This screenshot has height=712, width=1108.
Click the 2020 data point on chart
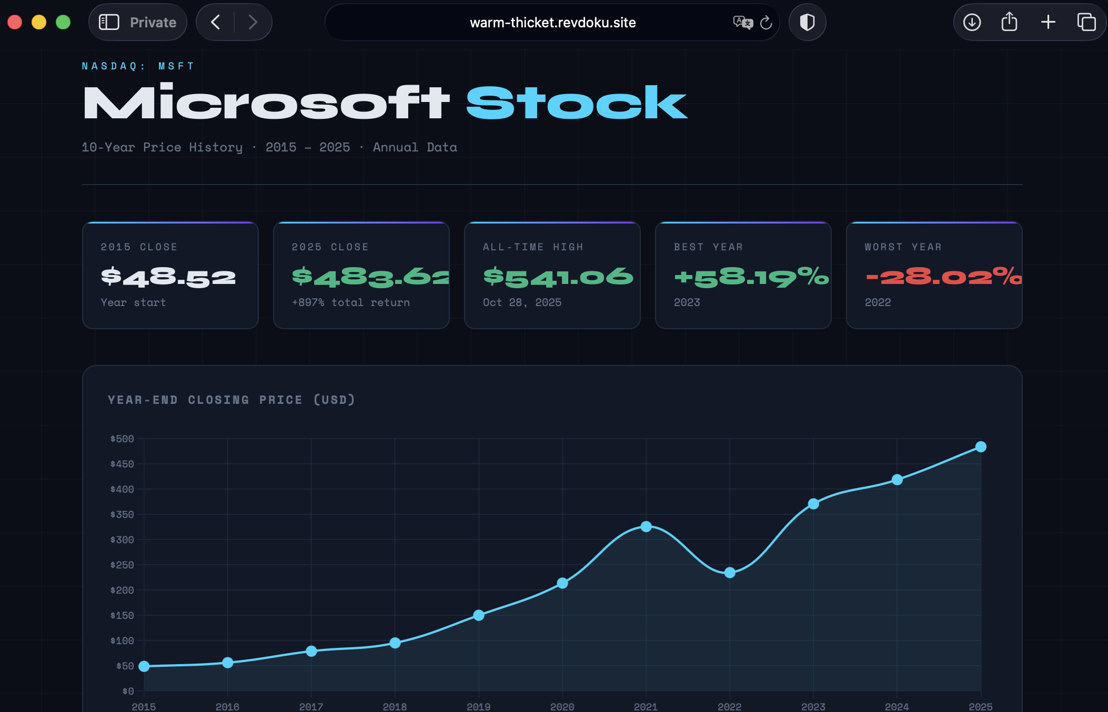coord(562,583)
